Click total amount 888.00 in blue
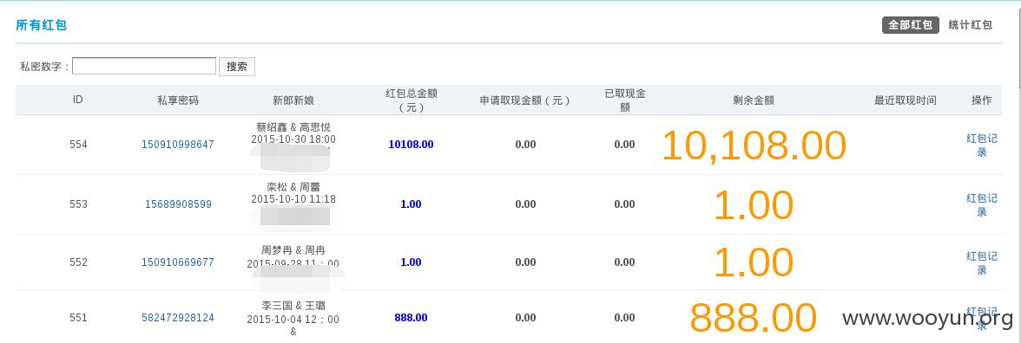The image size is (1021, 343). (411, 318)
